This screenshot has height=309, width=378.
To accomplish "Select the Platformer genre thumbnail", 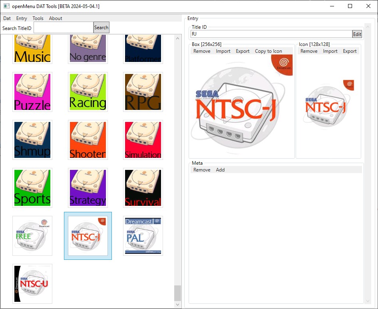I will coord(143,49).
